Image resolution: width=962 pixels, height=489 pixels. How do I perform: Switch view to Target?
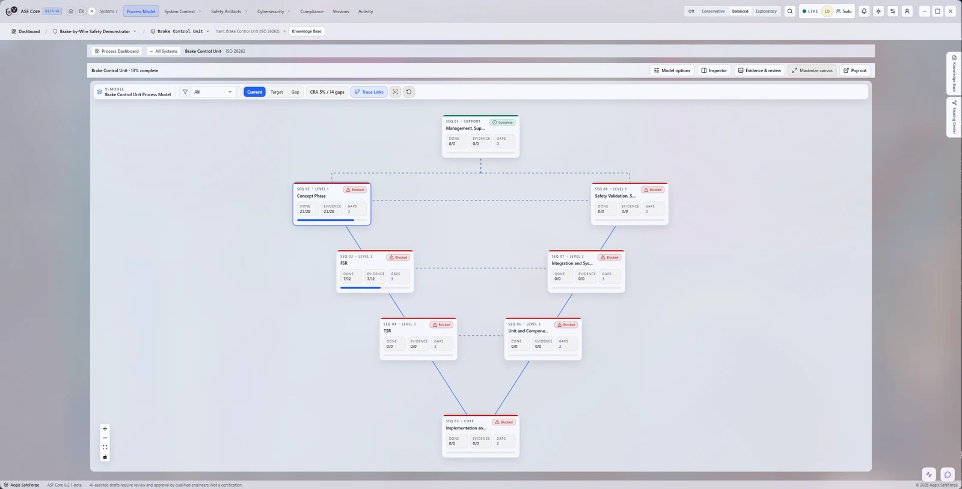pyautogui.click(x=277, y=92)
